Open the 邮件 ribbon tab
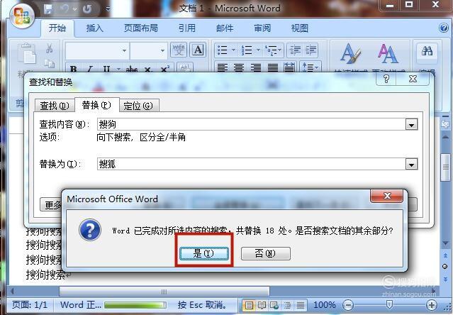 [x=225, y=28]
